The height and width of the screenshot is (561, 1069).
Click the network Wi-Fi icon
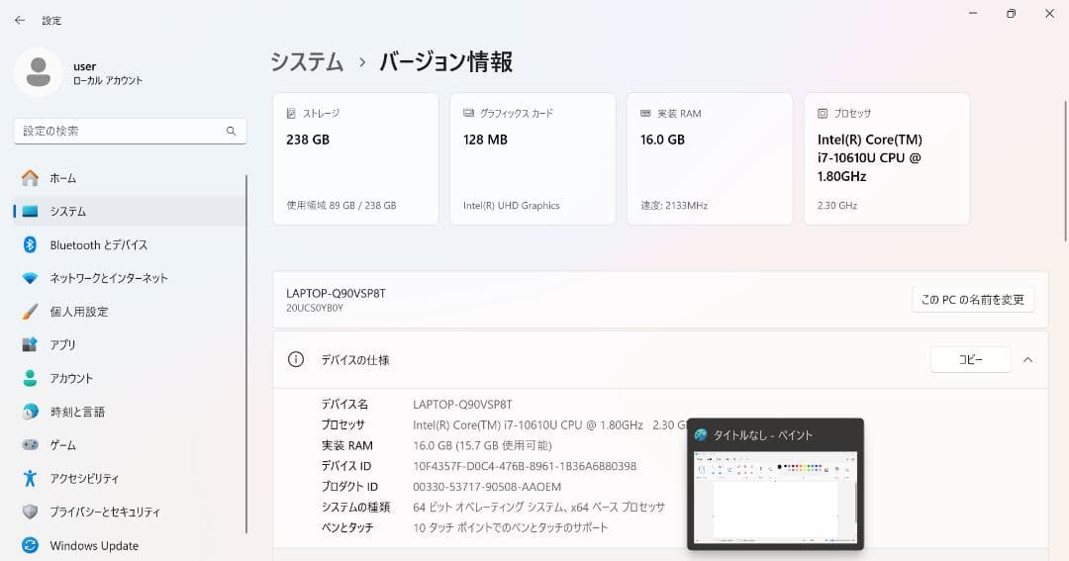30,278
